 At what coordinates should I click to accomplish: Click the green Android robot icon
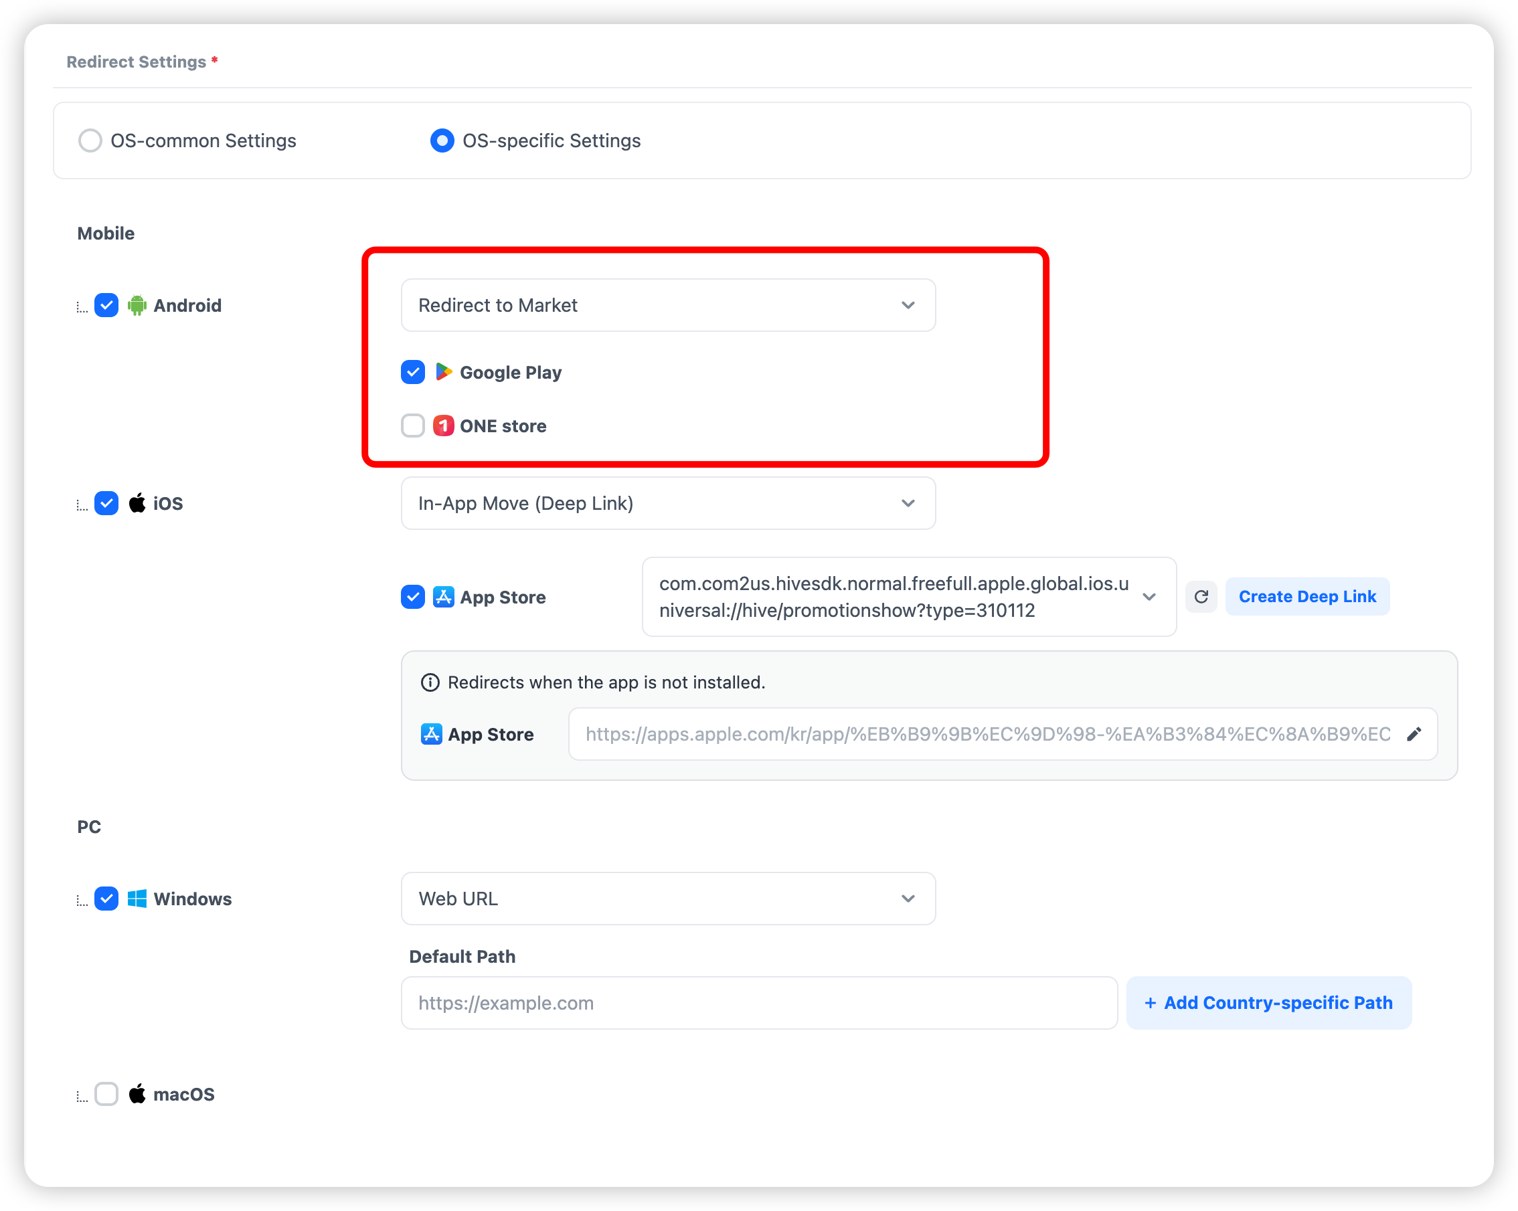pyautogui.click(x=137, y=305)
